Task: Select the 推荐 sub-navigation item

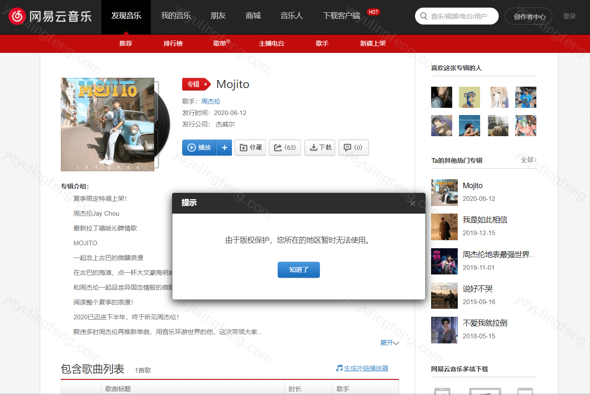Action: coord(126,44)
